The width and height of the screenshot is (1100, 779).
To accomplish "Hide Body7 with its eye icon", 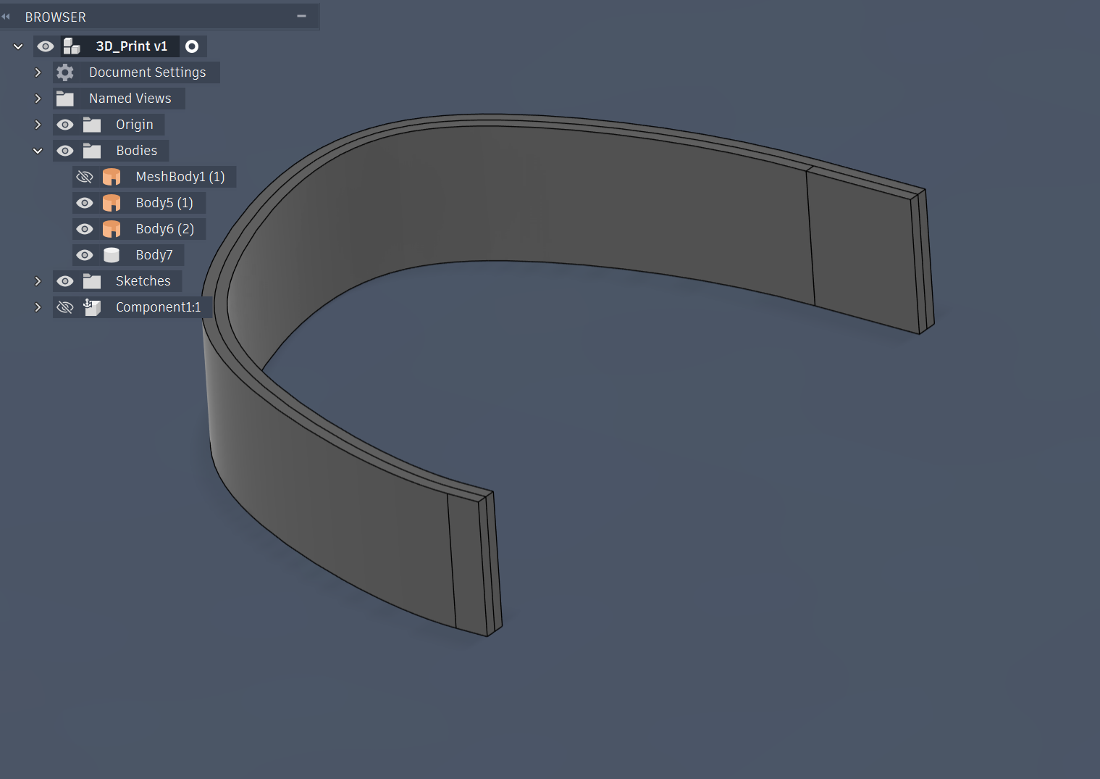I will (x=85, y=255).
